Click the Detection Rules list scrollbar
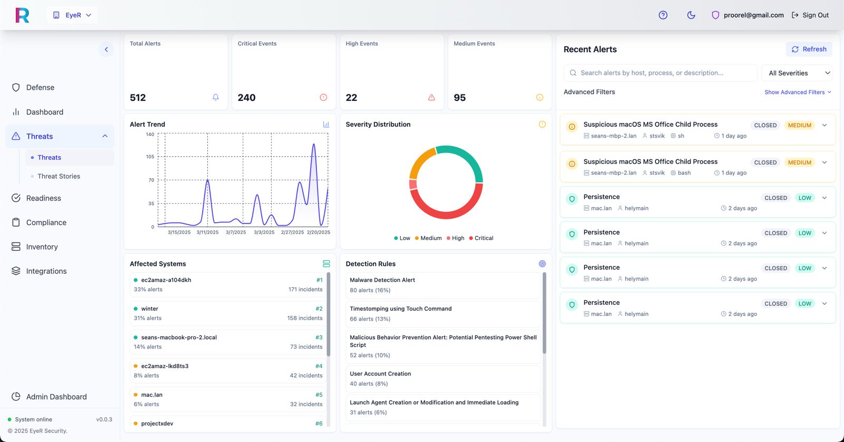 pos(544,313)
